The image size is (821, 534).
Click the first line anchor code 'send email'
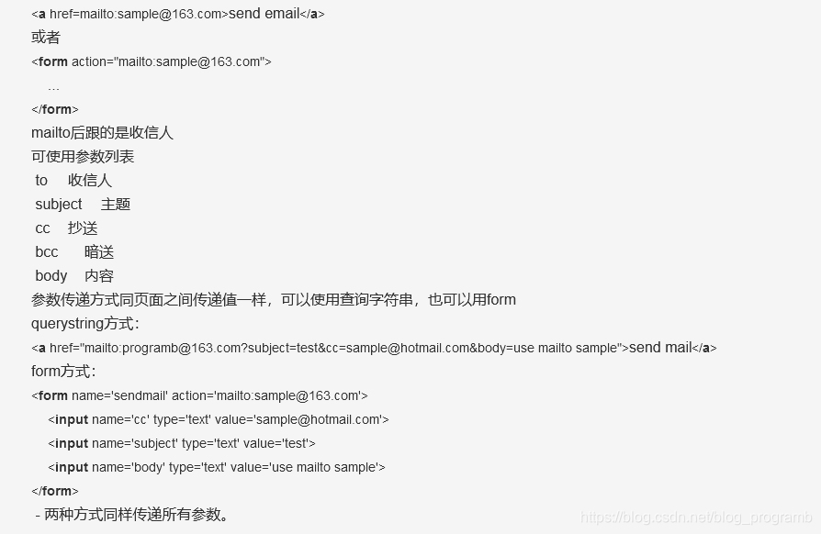[x=178, y=14]
